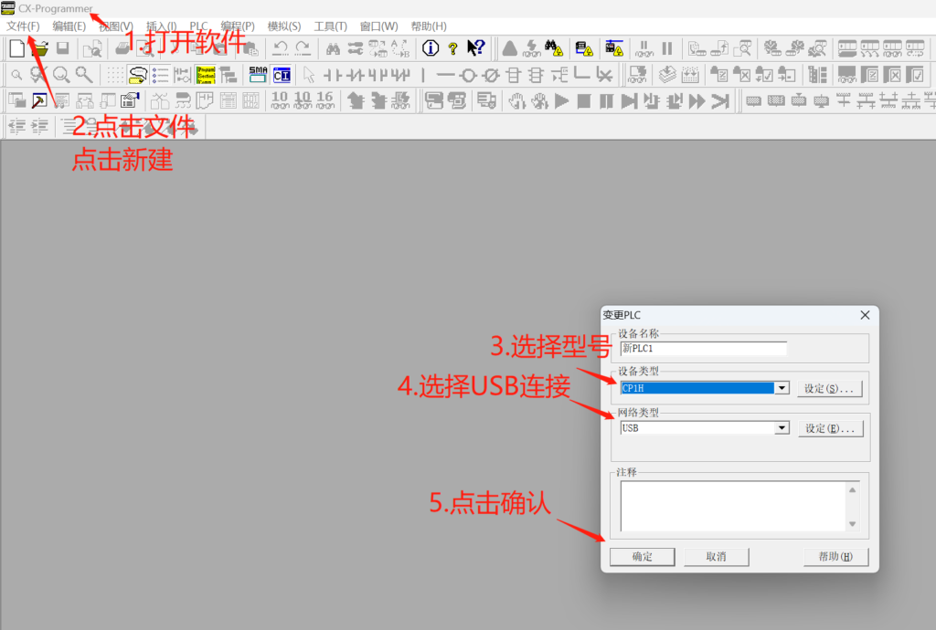Click the 设备名称 text field

coord(703,348)
